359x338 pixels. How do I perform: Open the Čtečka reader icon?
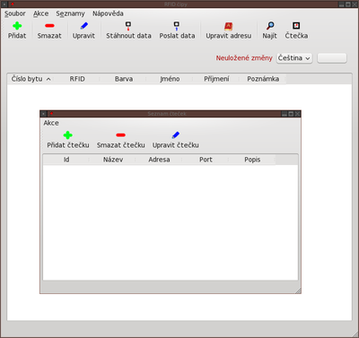[296, 26]
